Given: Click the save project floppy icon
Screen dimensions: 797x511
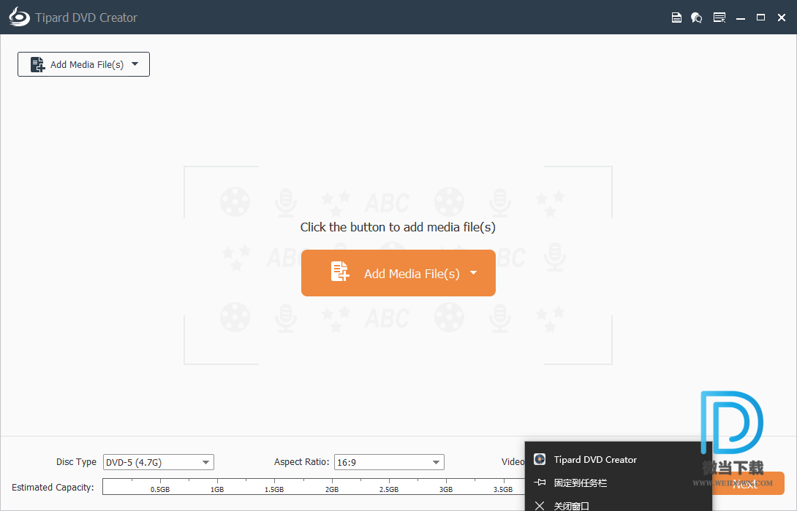Looking at the screenshot, I should [676, 18].
